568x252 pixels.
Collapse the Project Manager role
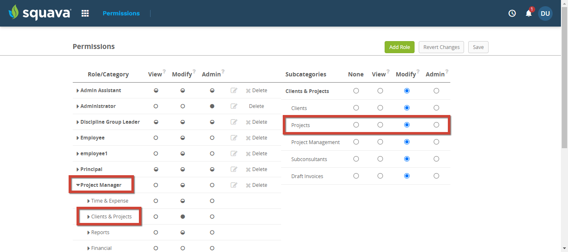pos(77,185)
